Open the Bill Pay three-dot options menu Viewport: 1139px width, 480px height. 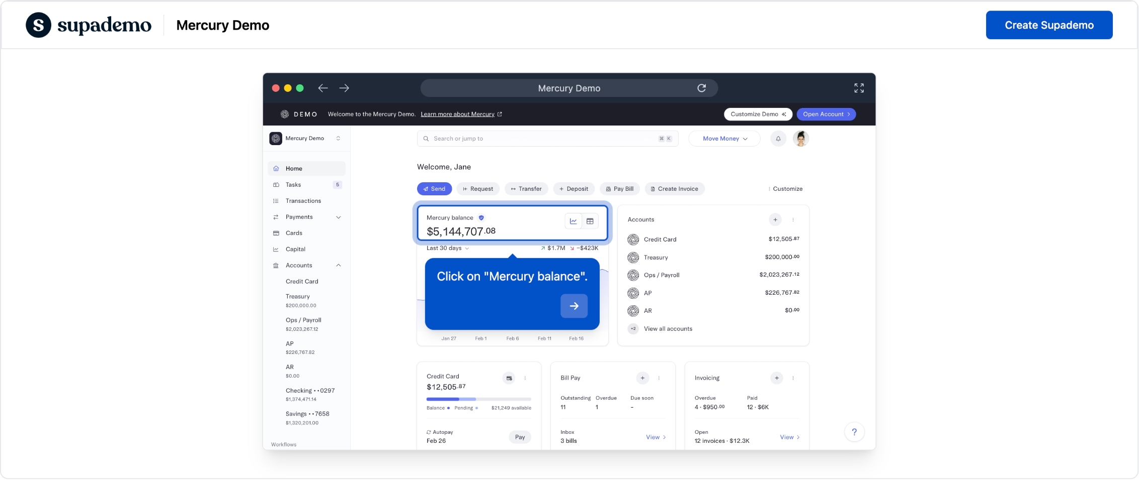click(x=659, y=378)
